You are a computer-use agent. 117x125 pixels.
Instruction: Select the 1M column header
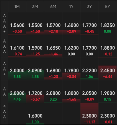tap(17, 7)
